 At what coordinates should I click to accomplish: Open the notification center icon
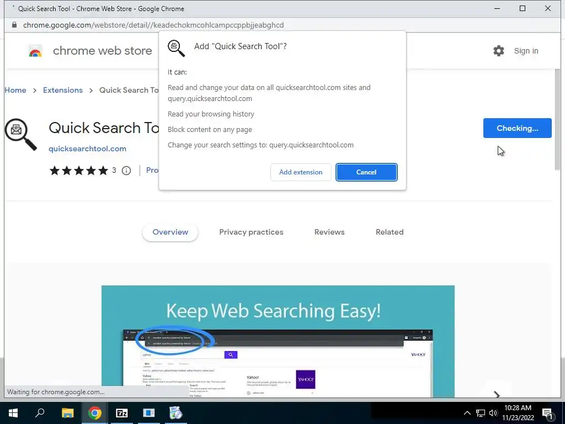click(x=548, y=414)
